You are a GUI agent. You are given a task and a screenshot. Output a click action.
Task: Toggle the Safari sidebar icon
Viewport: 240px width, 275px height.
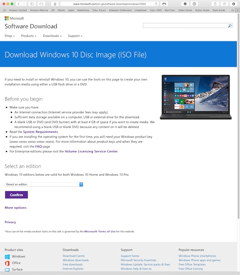click(x=32, y=4)
